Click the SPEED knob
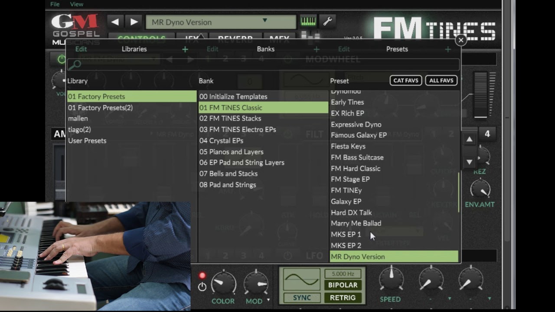555x312 pixels. [391, 279]
